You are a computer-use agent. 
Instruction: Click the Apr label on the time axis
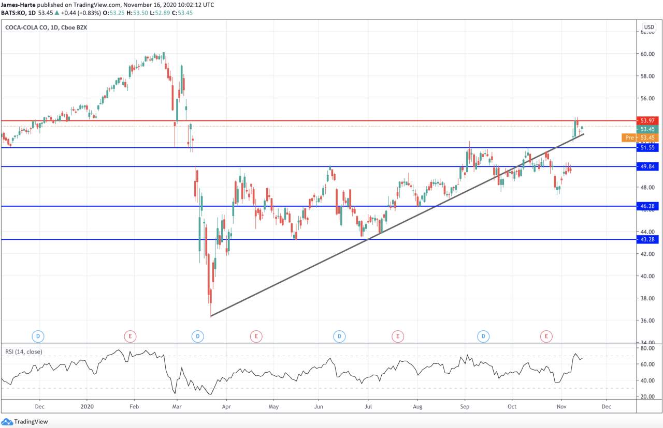[226, 407]
